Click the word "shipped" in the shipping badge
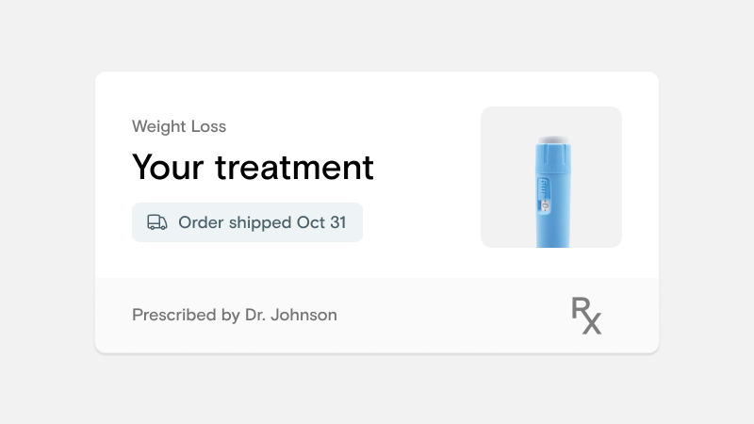The image size is (754, 424). 261,222
